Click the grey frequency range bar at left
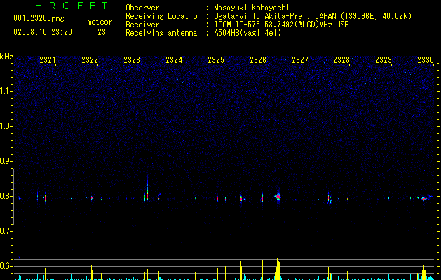 13,197
